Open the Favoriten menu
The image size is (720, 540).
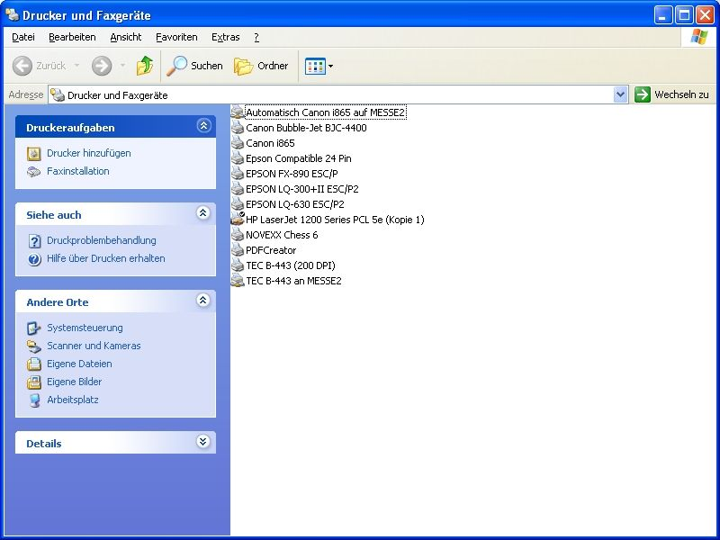pos(176,37)
